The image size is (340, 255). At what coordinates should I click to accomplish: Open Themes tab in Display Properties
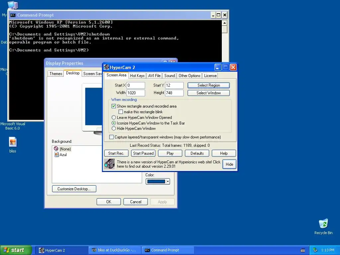pos(56,73)
